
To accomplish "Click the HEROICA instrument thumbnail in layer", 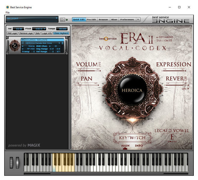I will pos(15,45).
